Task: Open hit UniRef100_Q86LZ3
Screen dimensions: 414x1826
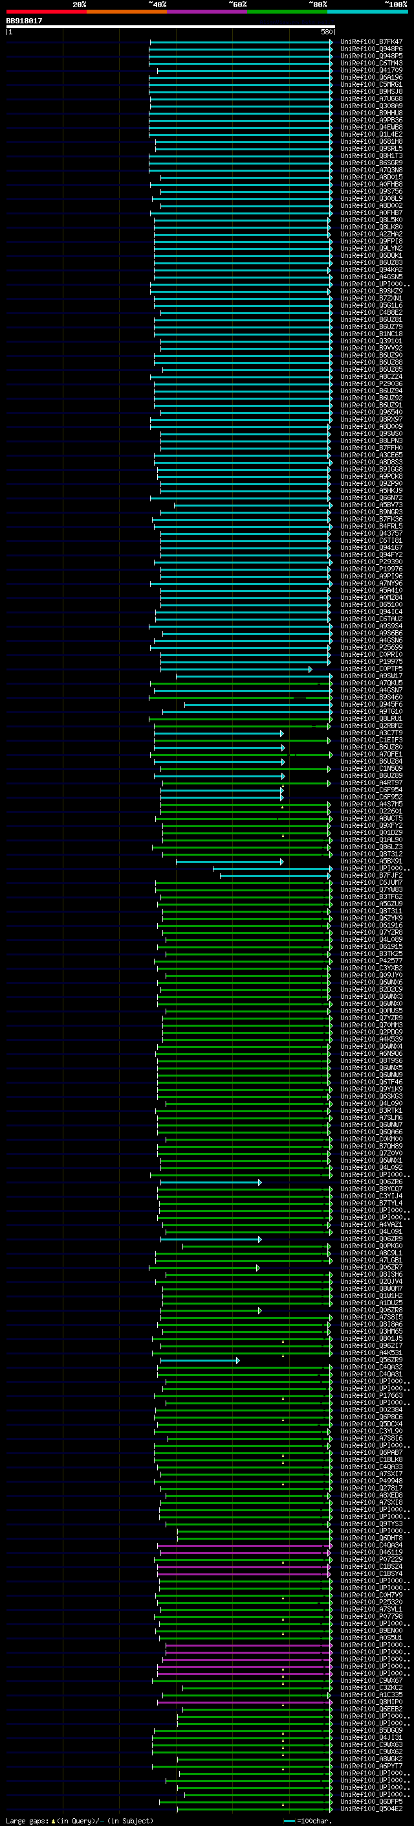Action: (x=371, y=847)
